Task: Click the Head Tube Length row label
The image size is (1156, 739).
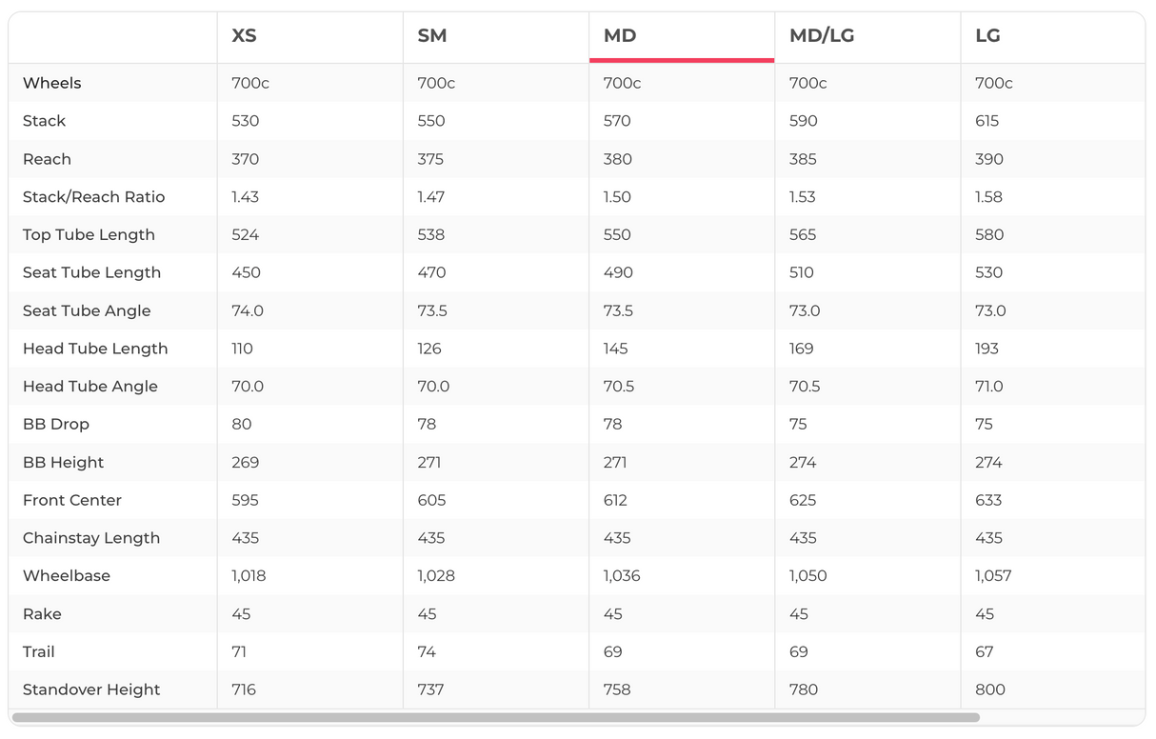Action: click(x=95, y=349)
